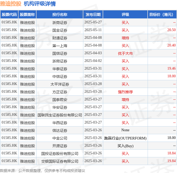Screen dimensions: 177x173
Task: Click 雅迪控股 name in 第一上海 row
Action: 28,46
